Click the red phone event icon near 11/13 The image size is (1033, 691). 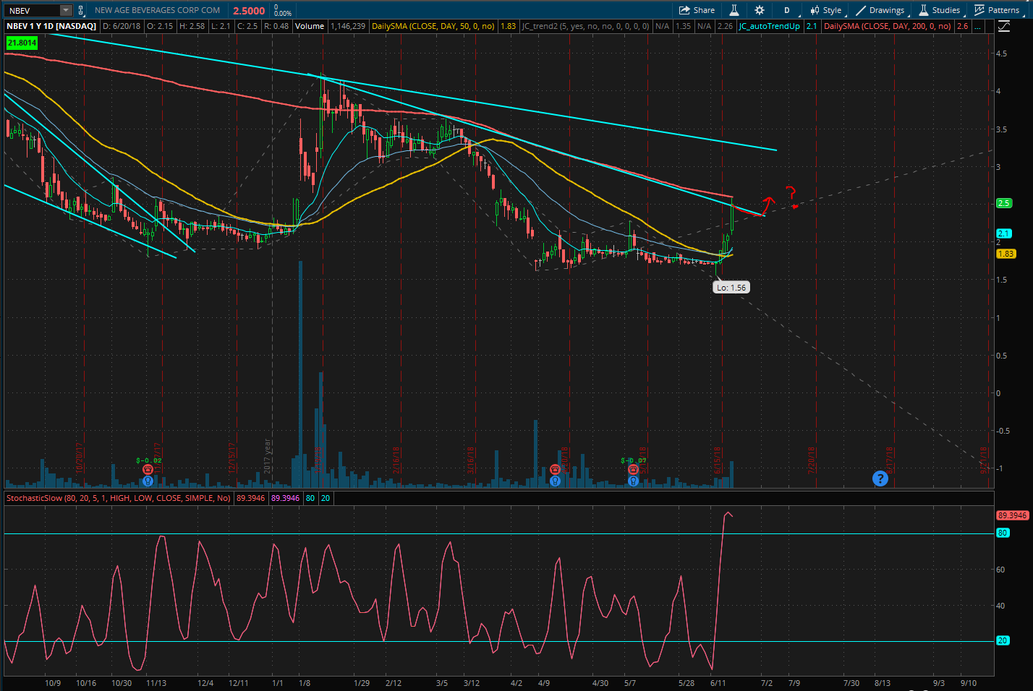tap(148, 470)
